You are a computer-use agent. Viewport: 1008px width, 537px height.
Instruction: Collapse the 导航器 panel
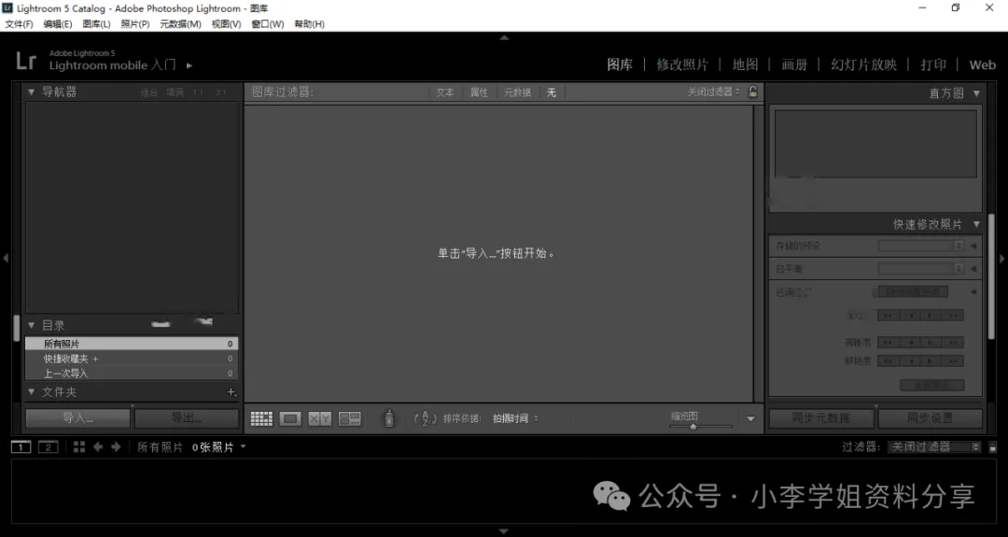point(31,92)
